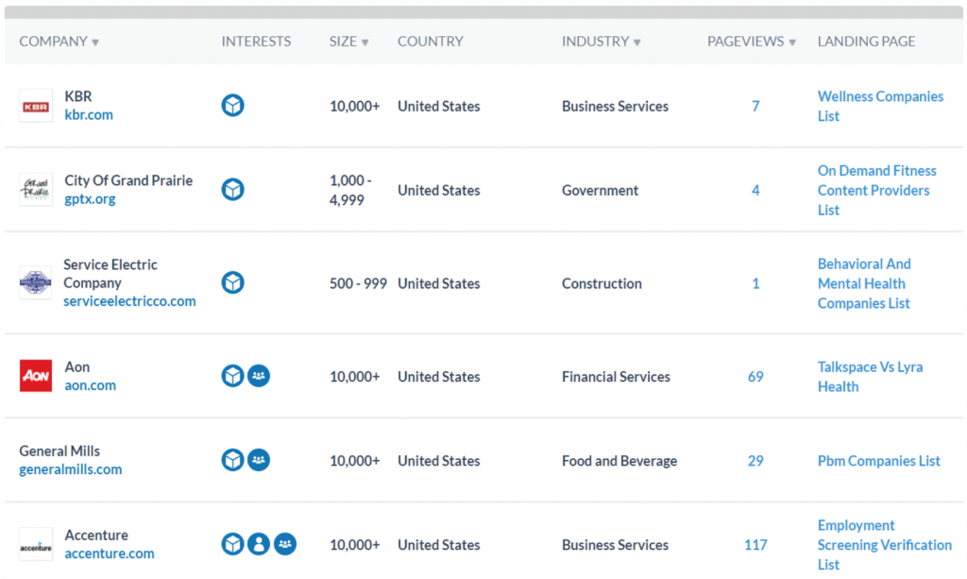Click the KBR company logo thumbnail
Image resolution: width=967 pixels, height=579 pixels.
click(36, 106)
